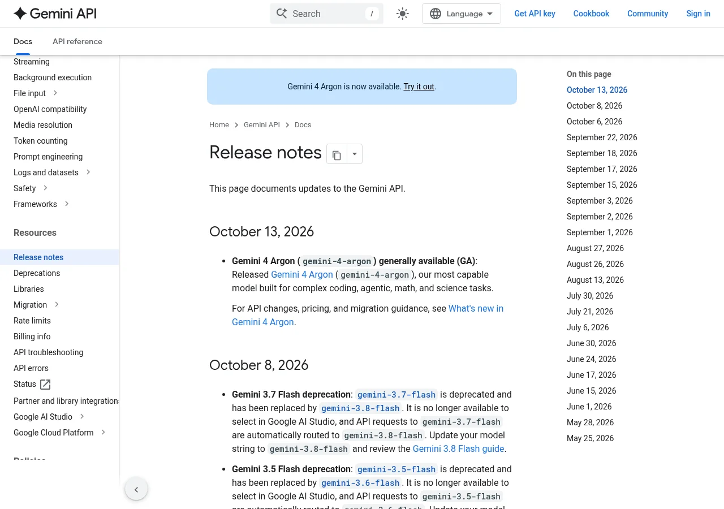This screenshot has height=509, width=724.
Task: Collapse the sidebar with the chevron button
Action: (x=136, y=489)
